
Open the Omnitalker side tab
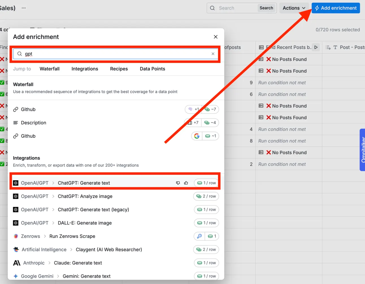(x=362, y=150)
